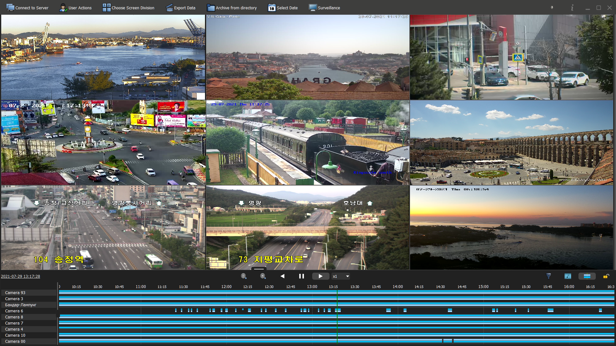Select the pedestrian crossing street camera view
This screenshot has height=346, width=616.
[512, 57]
